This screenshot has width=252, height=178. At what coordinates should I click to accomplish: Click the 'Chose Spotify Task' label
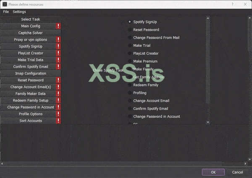[108, 70]
